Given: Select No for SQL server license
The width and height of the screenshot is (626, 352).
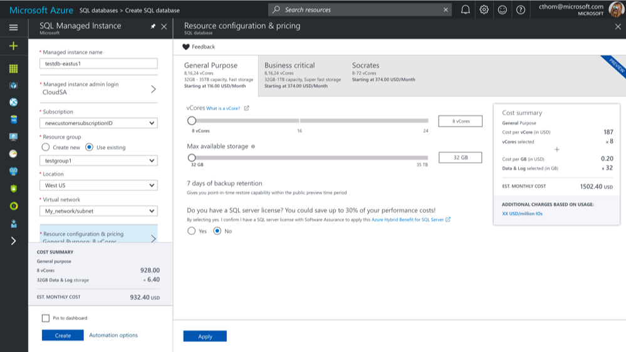Looking at the screenshot, I should (217, 231).
